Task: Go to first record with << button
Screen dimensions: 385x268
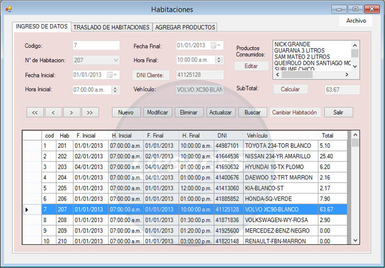Action: (35, 112)
